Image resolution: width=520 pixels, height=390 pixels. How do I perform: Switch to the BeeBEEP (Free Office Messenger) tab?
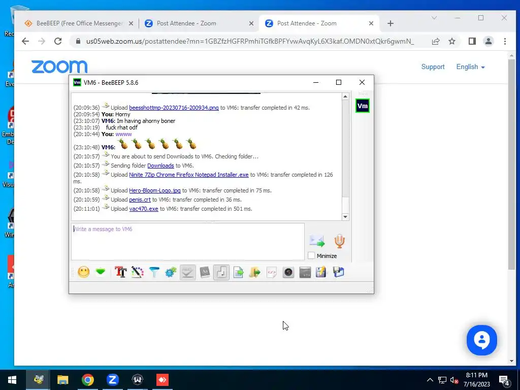click(x=80, y=23)
